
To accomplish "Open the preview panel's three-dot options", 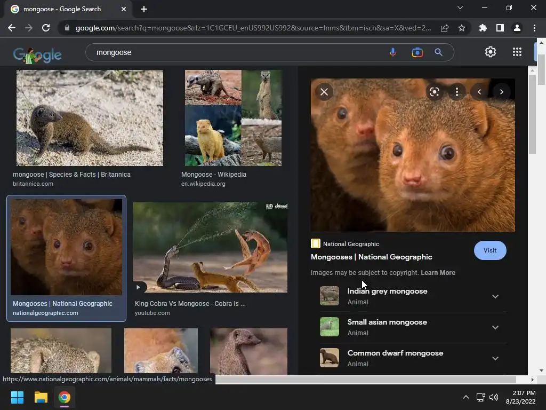I will (457, 92).
